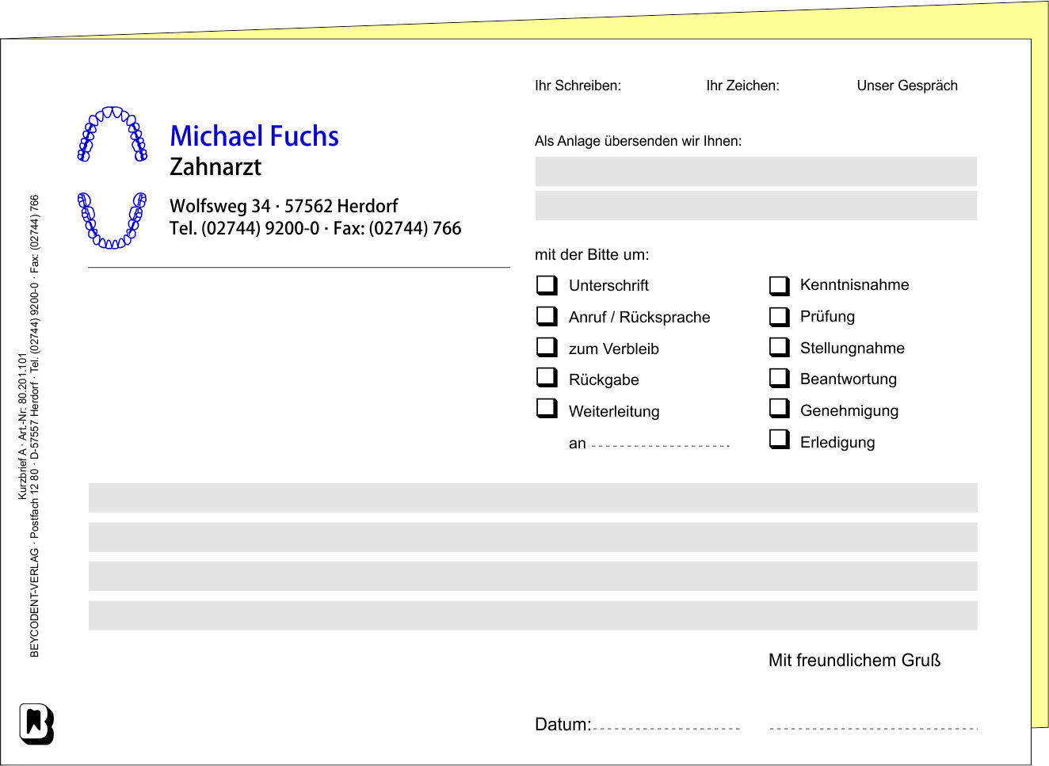Click the Datum dotted line field

tap(666, 726)
